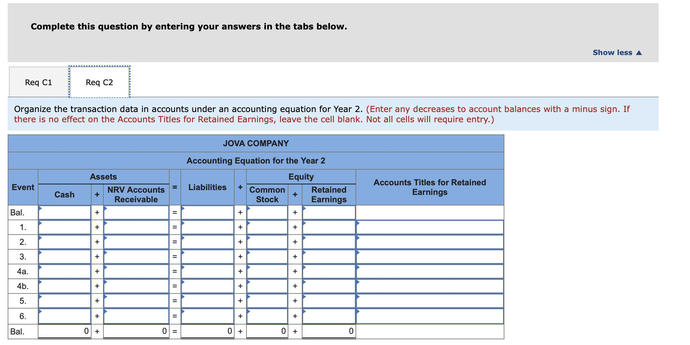
Task: Click the Retained Earnings cell for event 1
Action: (329, 227)
